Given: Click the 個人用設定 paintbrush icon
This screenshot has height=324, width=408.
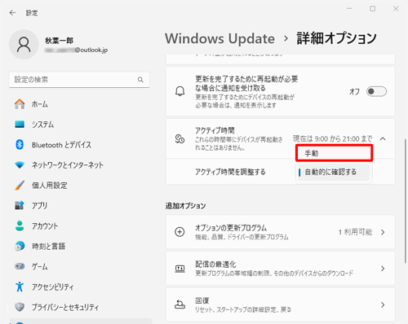Looking at the screenshot, I should (20, 186).
